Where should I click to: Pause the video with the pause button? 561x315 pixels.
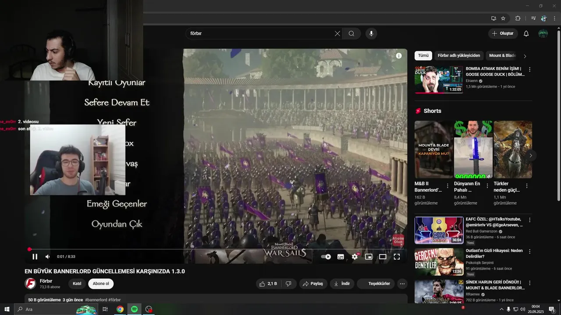[35, 257]
